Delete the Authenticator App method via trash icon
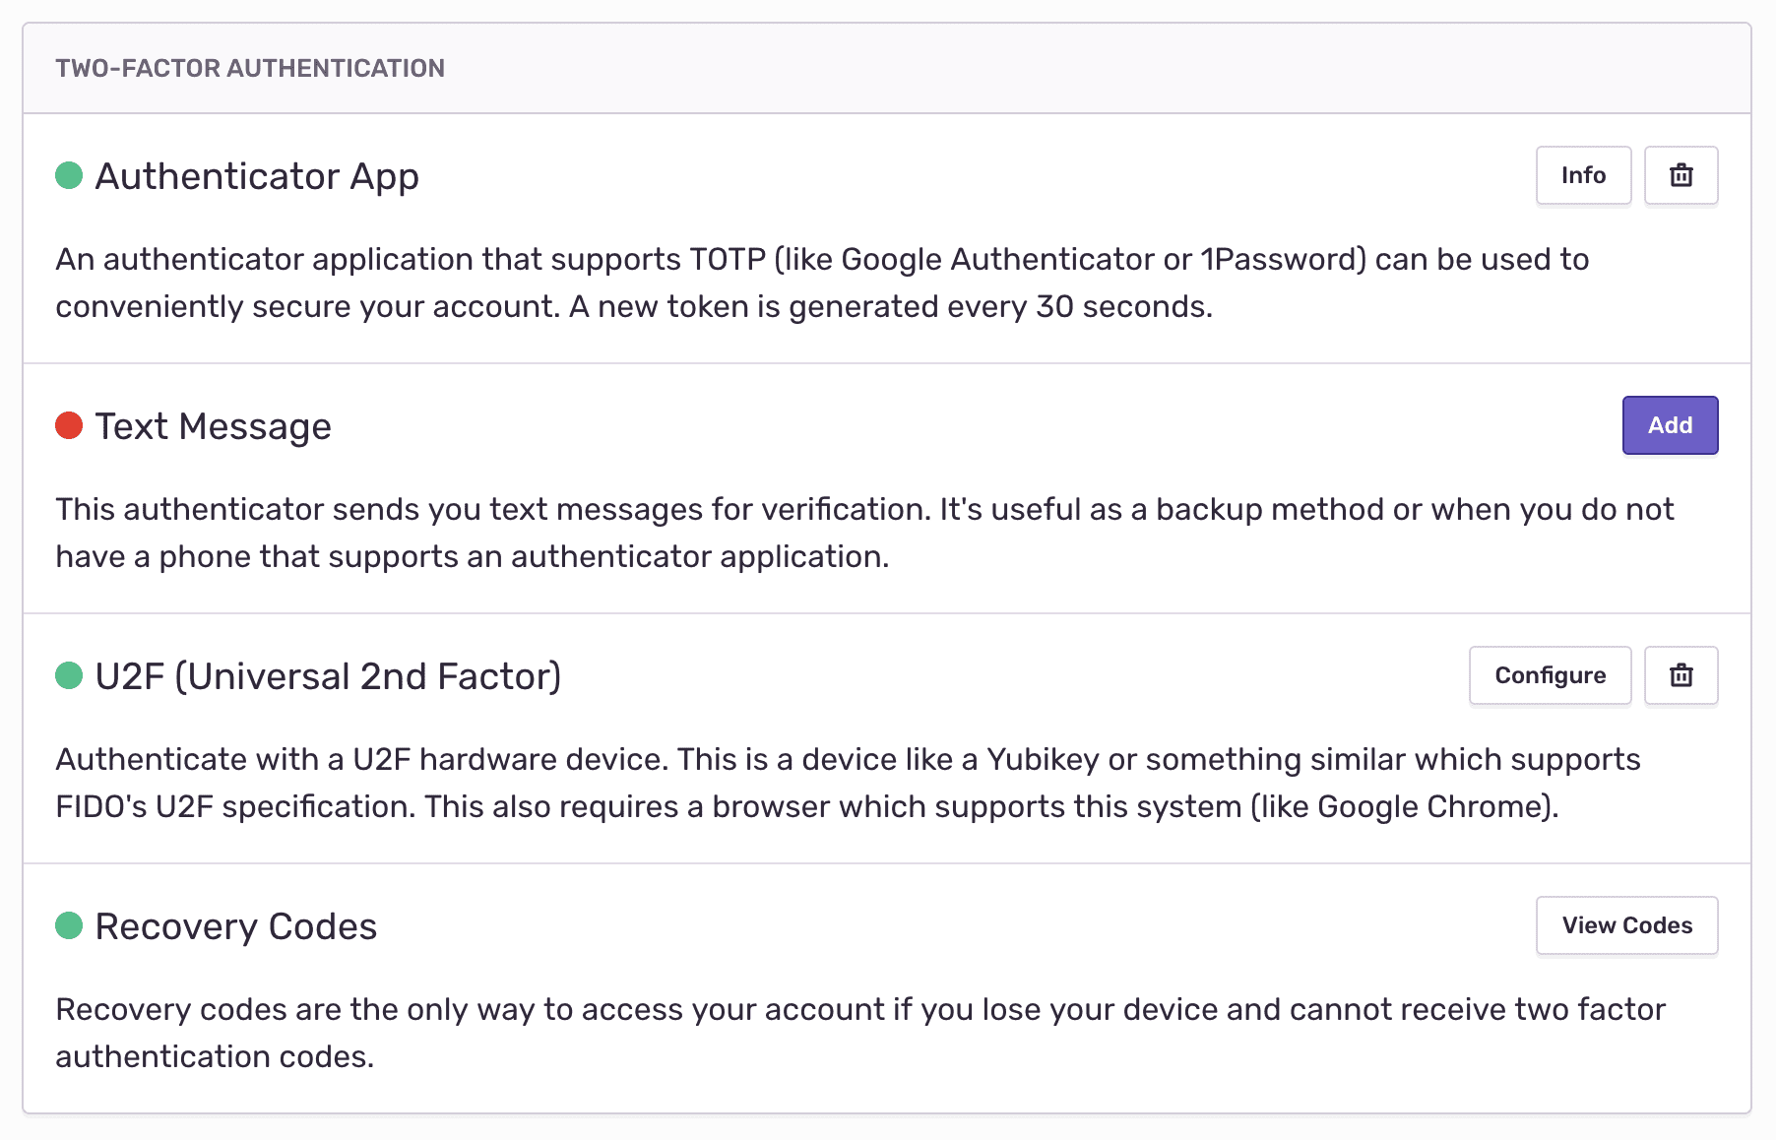 [1681, 175]
